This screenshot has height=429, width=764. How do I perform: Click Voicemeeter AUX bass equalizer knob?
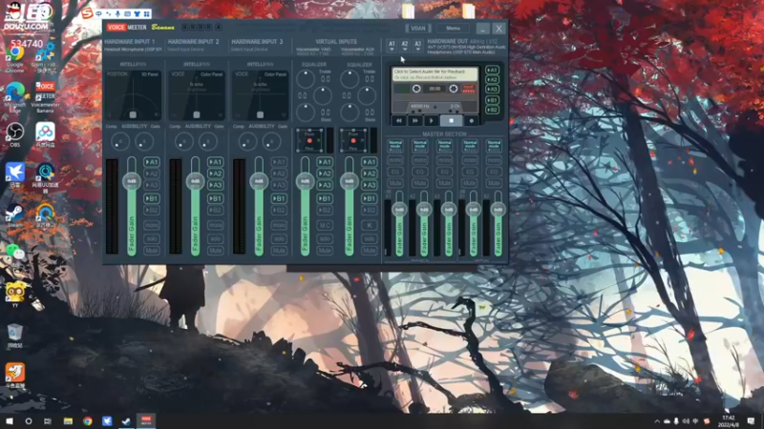pos(350,112)
